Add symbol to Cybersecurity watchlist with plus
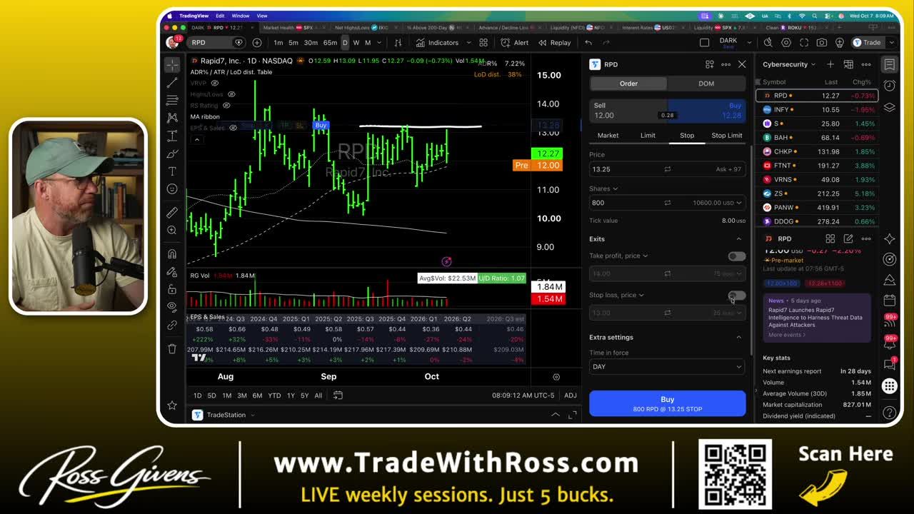Viewport: 914px width, 514px height. 830,64
